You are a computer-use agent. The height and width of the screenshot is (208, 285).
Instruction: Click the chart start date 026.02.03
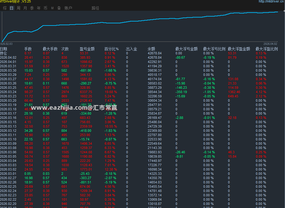[x=6, y=44]
